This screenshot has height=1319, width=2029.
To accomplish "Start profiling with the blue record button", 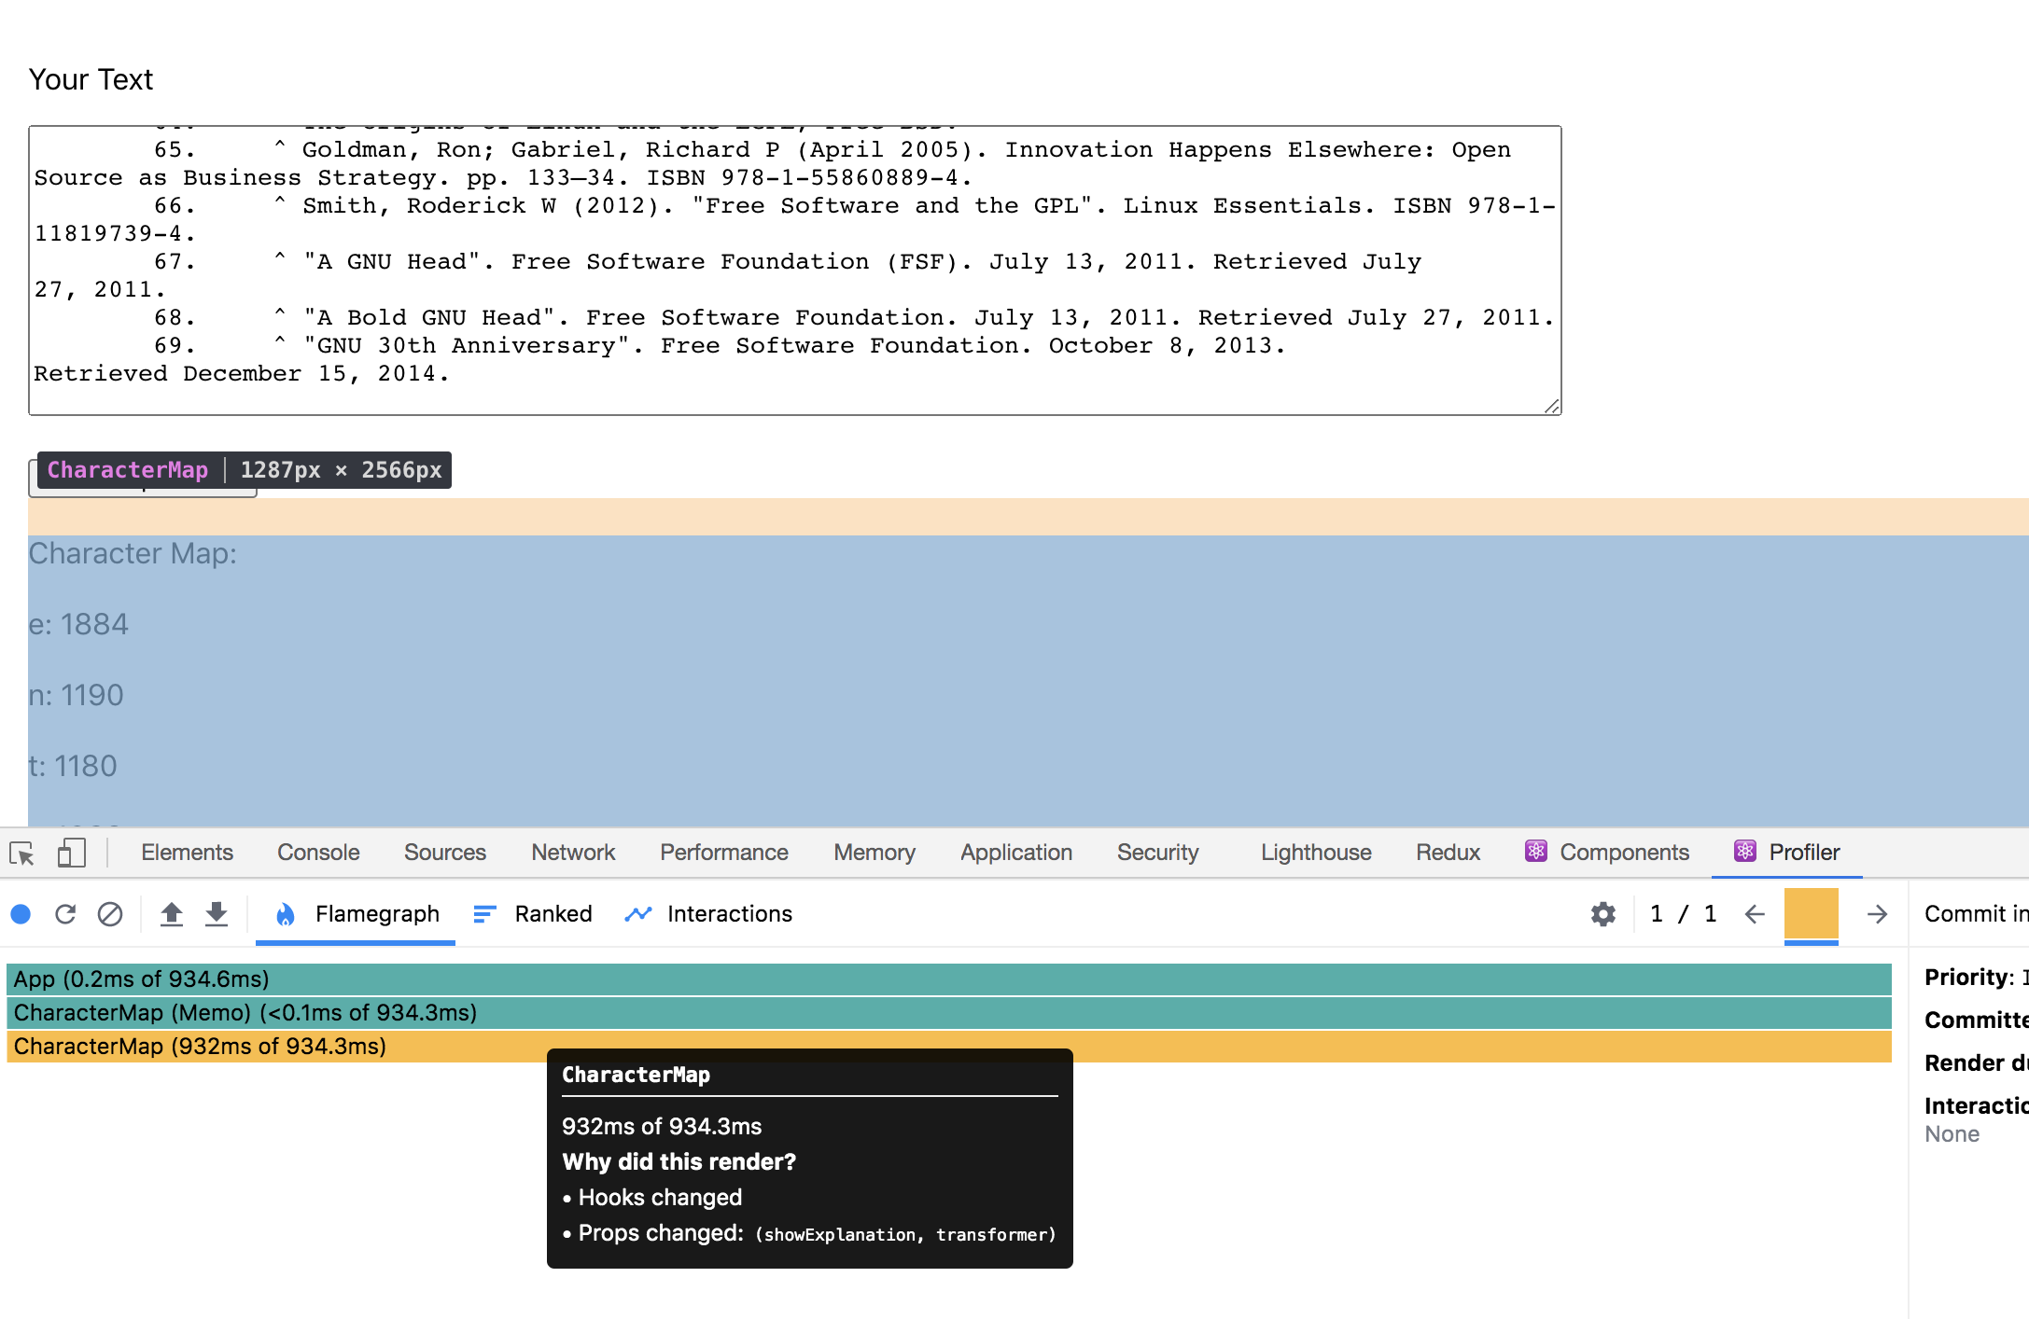I will click(x=21, y=914).
